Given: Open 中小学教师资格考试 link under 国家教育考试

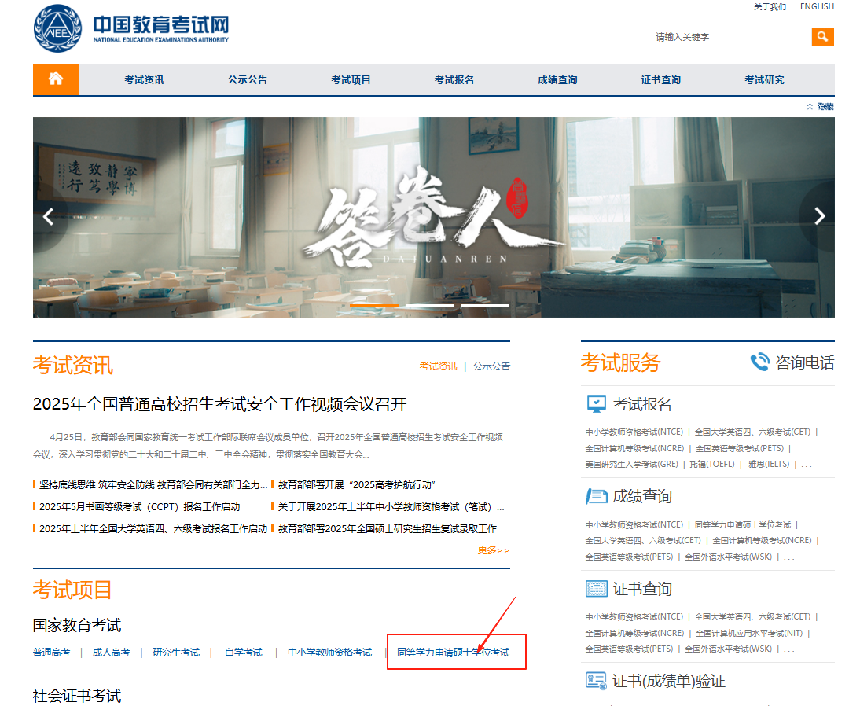Looking at the screenshot, I should click(329, 653).
